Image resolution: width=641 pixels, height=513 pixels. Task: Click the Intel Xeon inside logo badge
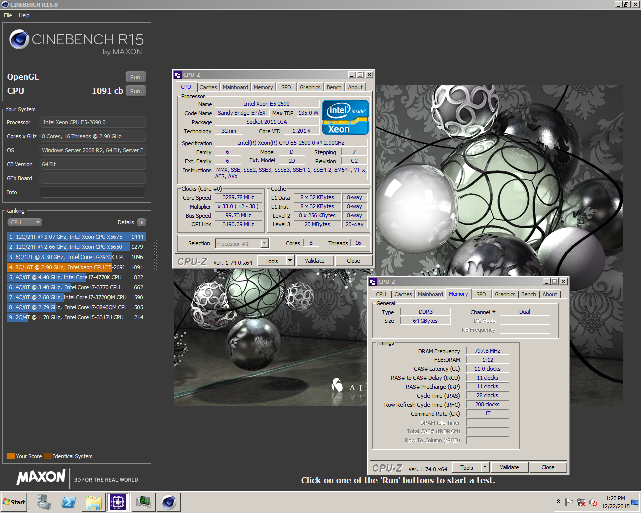[x=345, y=118]
